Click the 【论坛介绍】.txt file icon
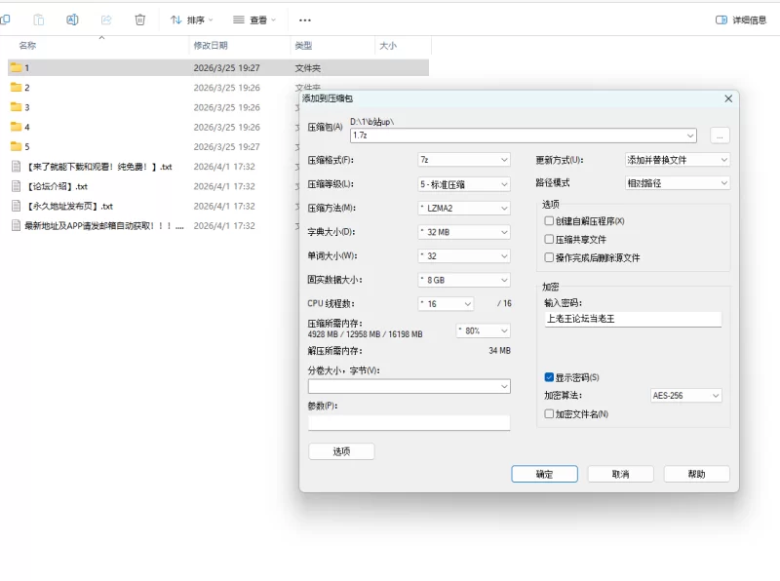780x581 pixels. [x=16, y=186]
